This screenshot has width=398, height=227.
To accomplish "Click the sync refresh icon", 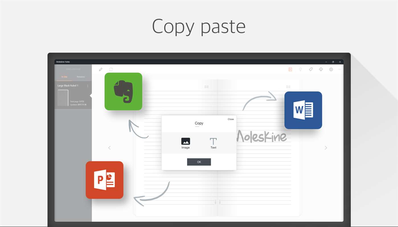I will [111, 69].
